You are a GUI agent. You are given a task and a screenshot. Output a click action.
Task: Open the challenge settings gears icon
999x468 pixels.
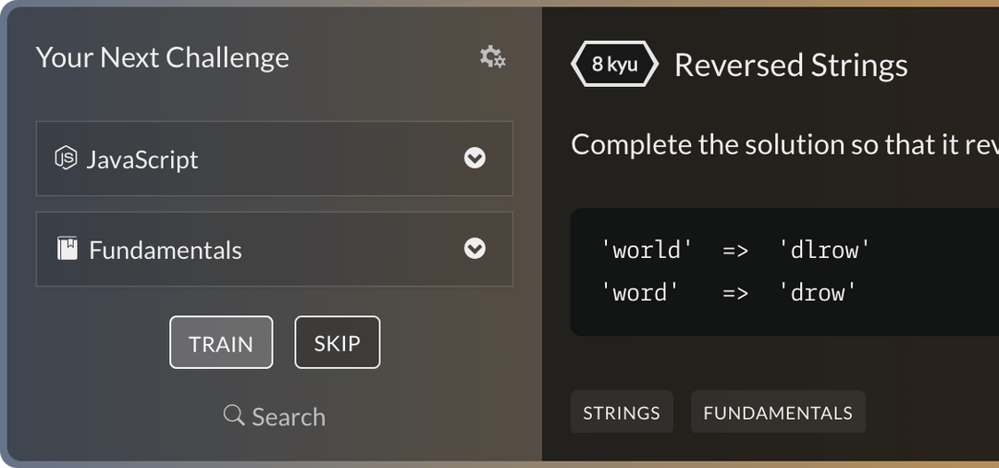click(x=492, y=57)
